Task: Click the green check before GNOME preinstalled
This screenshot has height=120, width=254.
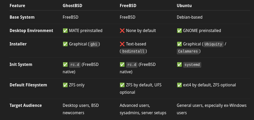Action: (x=179, y=31)
